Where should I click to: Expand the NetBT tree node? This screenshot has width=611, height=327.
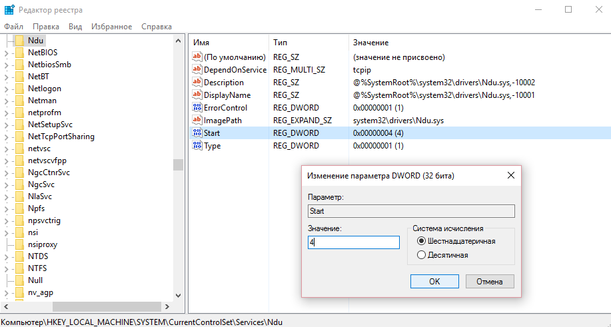7,77
